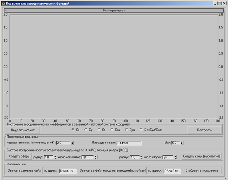This screenshot has height=180, width=228.
Task: Adjust the число сегментов spinner arrows
Action: click(96, 157)
